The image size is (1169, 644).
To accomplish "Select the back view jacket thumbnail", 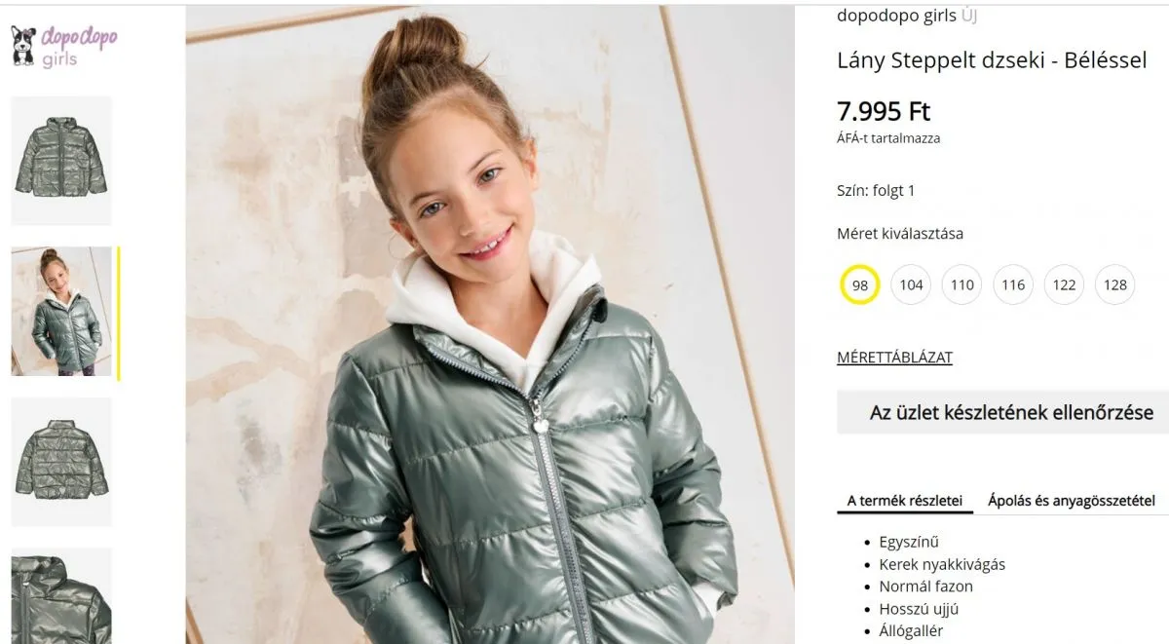I will 61,462.
